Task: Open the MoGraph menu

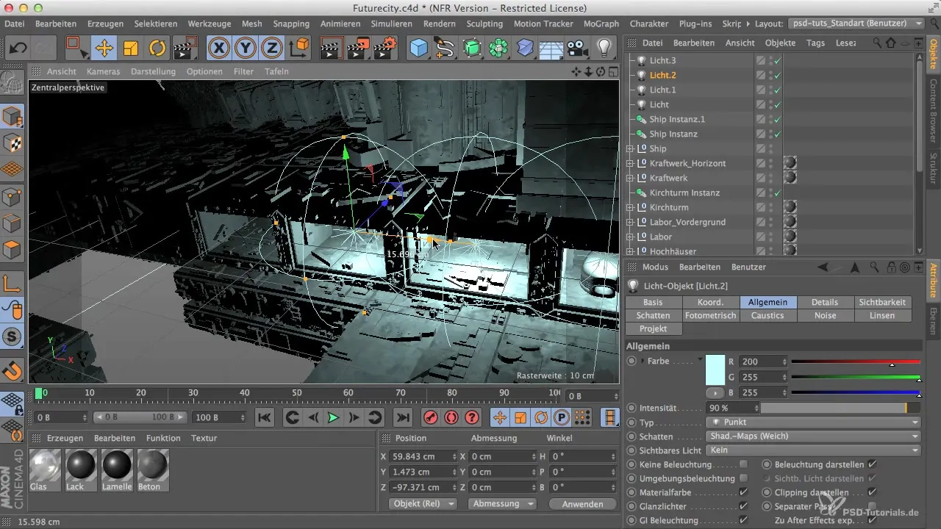Action: [601, 24]
